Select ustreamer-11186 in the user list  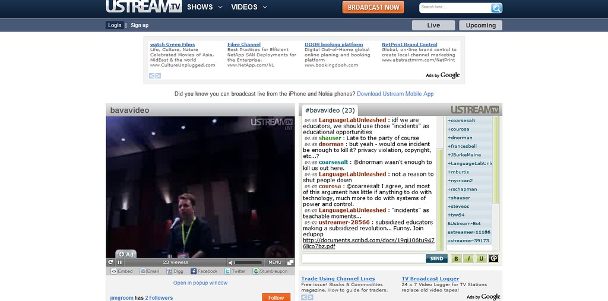click(x=469, y=232)
